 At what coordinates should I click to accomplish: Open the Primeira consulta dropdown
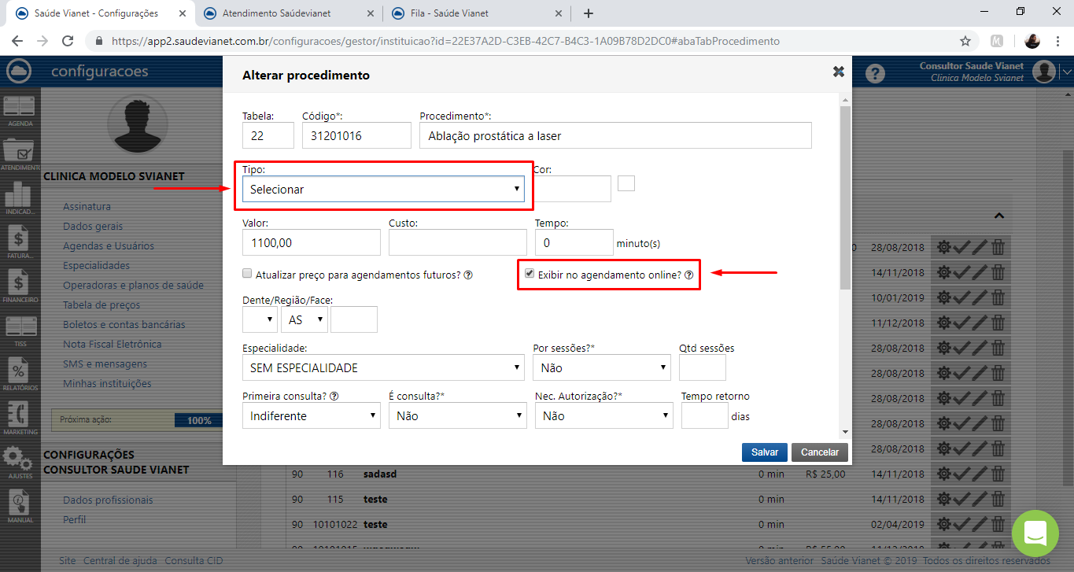tap(312, 415)
